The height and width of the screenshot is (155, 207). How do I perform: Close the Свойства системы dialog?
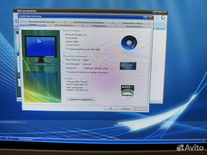(x=150, y=18)
